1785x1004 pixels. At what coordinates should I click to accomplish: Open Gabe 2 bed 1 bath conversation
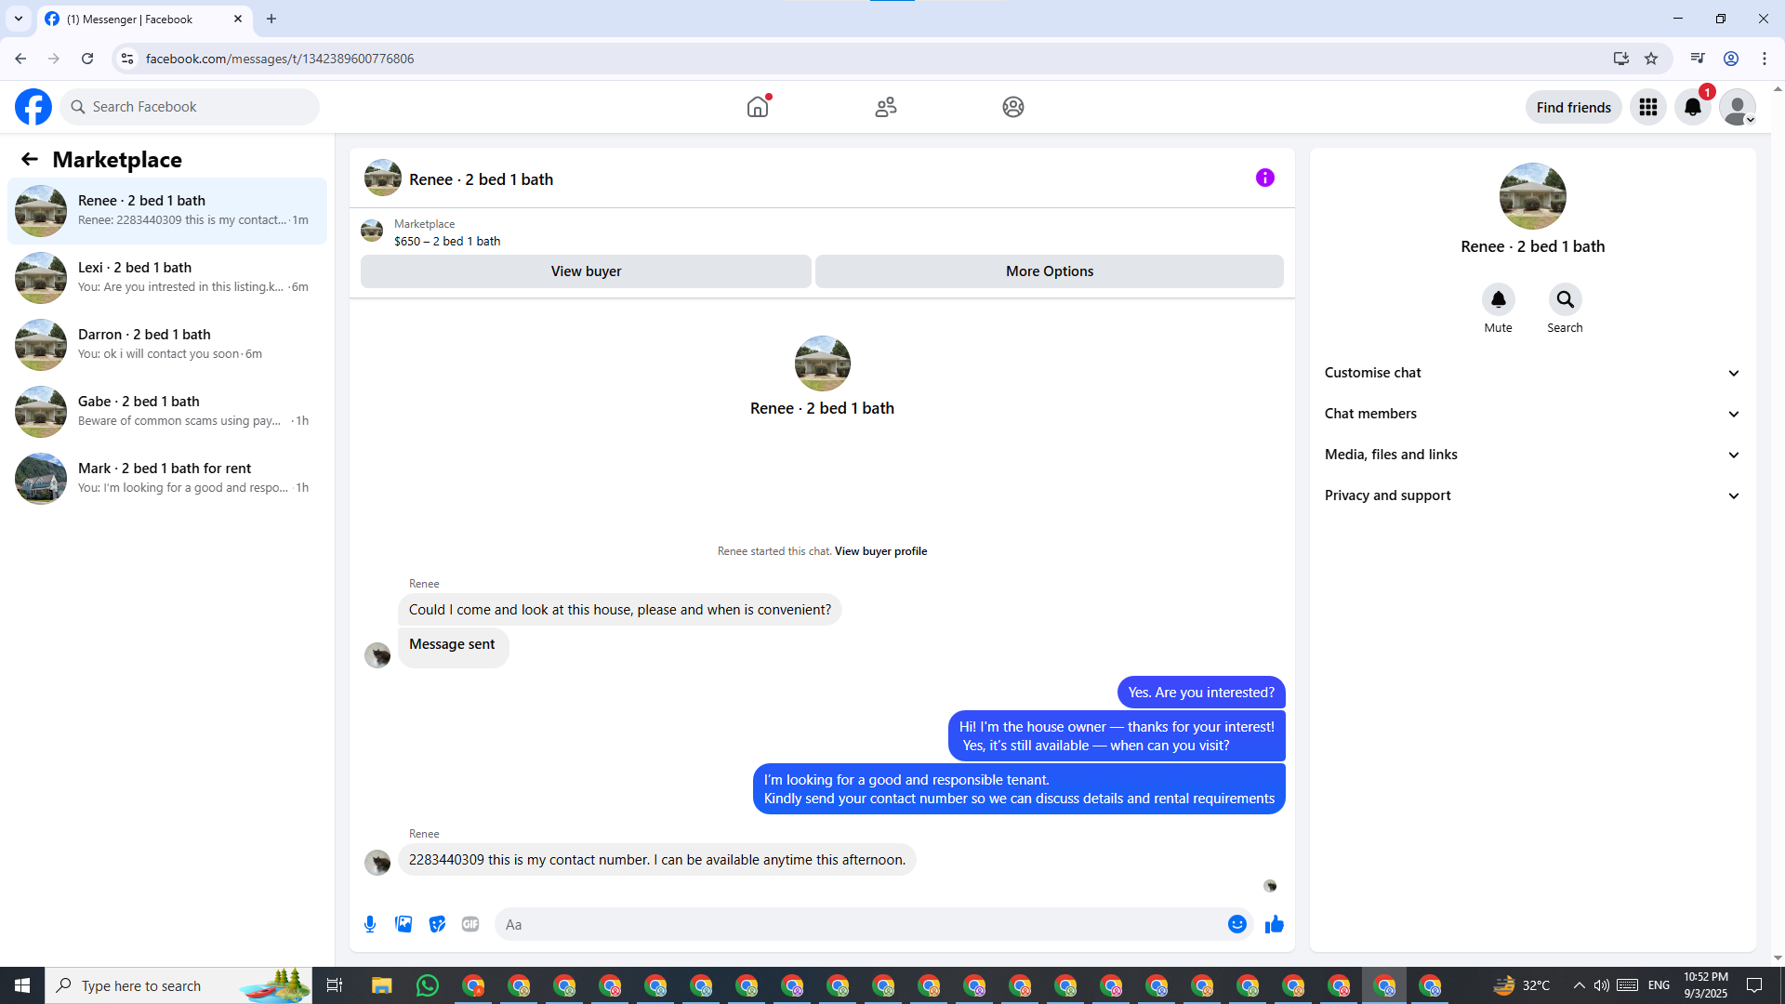(x=167, y=412)
